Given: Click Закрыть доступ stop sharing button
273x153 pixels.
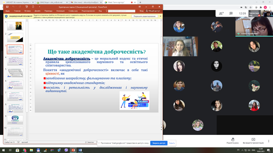Looking at the screenshot, I should [x=159, y=143].
